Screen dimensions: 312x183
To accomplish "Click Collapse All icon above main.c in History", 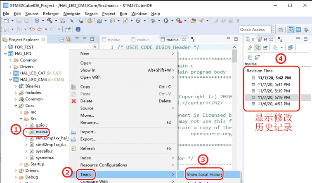I will (x=249, y=57).
